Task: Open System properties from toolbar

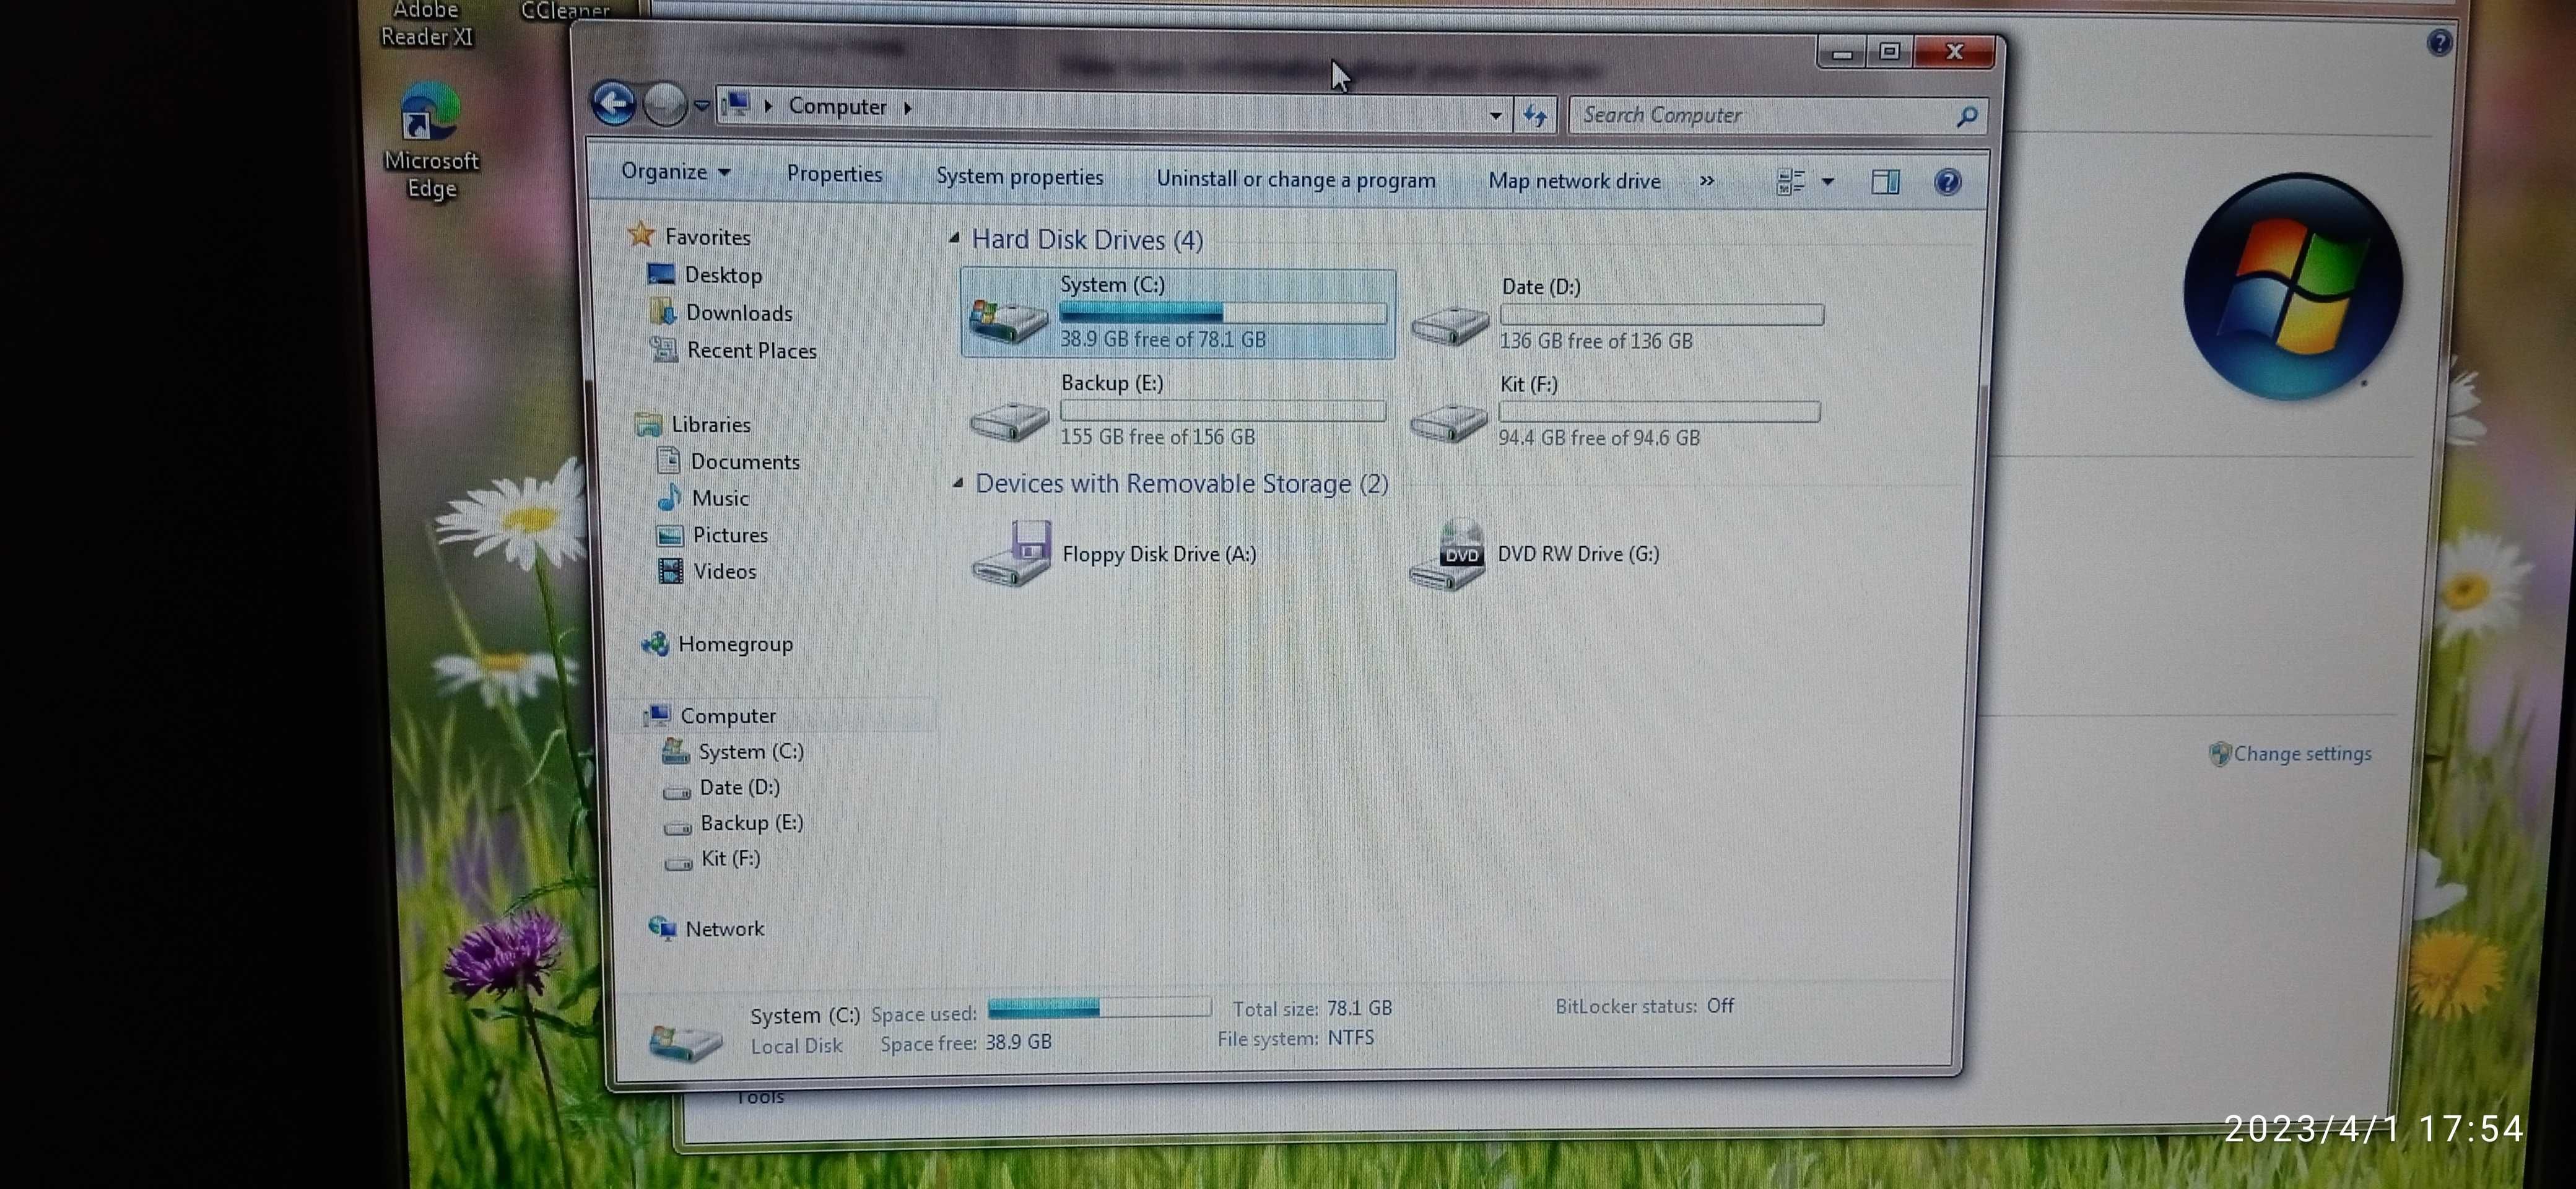Action: click(1019, 177)
